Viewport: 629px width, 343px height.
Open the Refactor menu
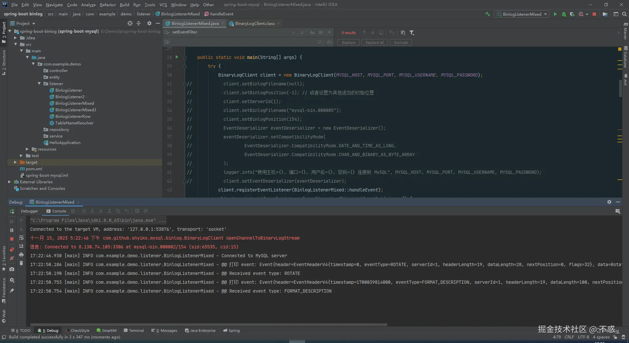107,5
